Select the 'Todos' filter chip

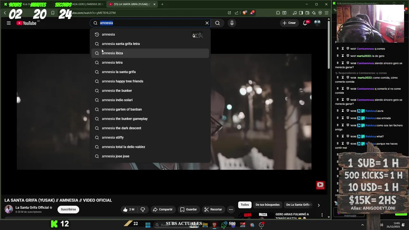[245, 205]
